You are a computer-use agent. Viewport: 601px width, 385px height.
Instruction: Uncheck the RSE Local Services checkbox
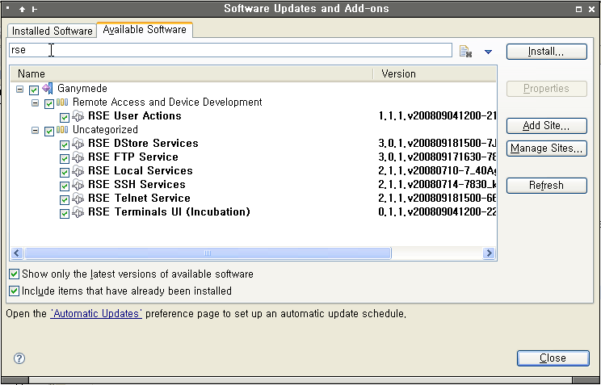tap(65, 173)
